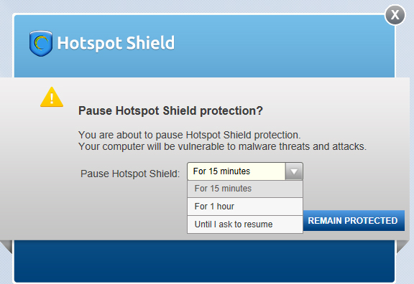
Task: Click the vulnerable to malware threats sentence
Action: 222,146
